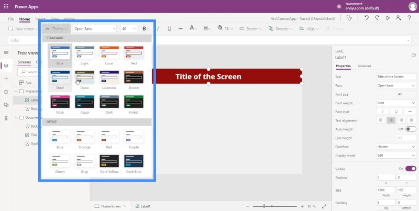Open the Theme dropdown

(57, 29)
